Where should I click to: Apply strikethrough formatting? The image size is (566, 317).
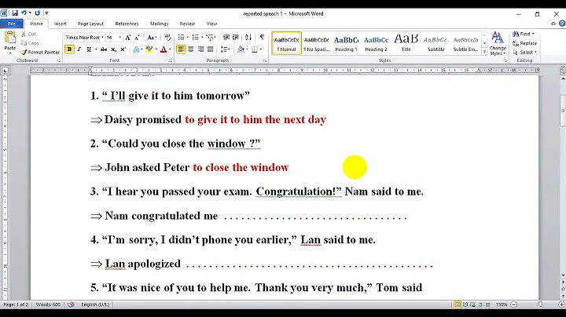coord(104,49)
